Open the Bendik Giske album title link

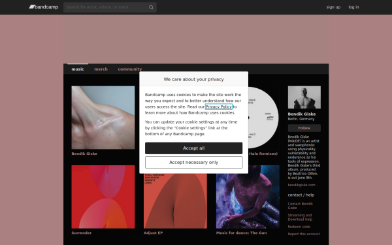pyautogui.click(x=84, y=154)
